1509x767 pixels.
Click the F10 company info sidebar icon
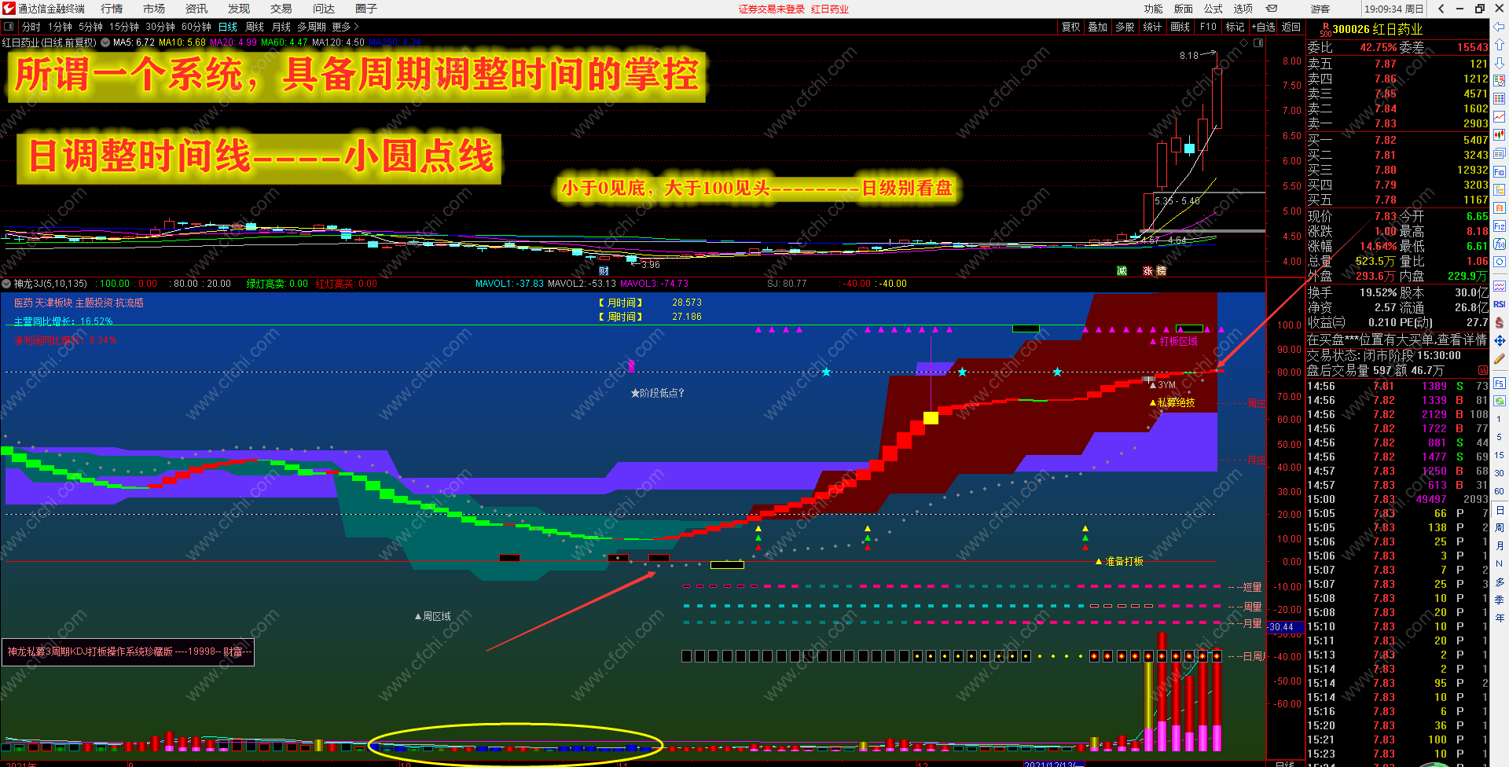click(x=1500, y=171)
